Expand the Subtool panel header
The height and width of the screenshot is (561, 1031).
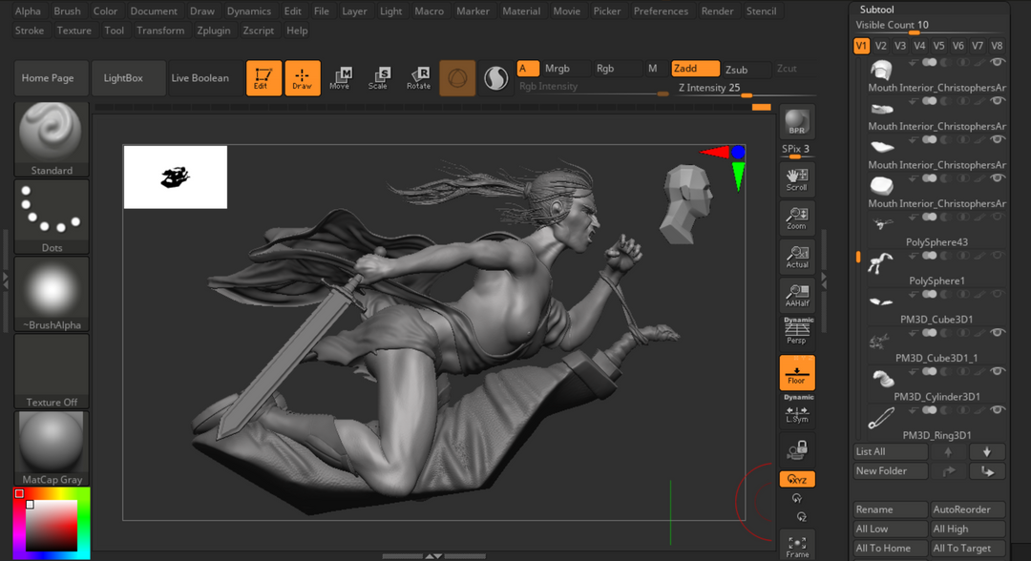877,10
